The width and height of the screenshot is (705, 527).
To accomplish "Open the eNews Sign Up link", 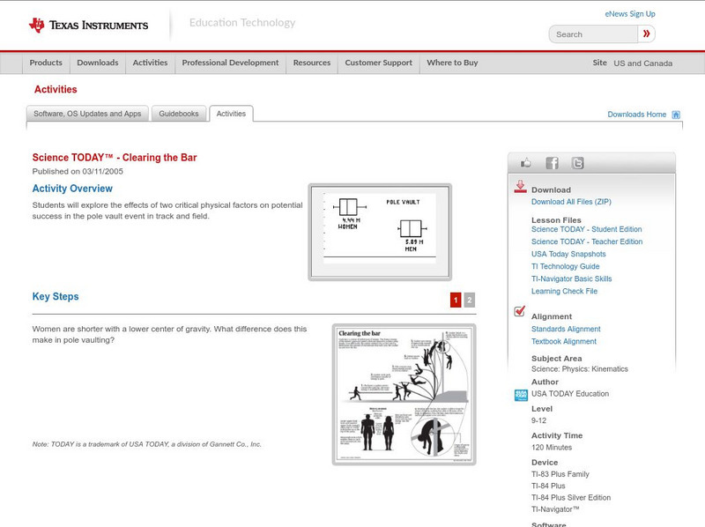I will pyautogui.click(x=630, y=14).
